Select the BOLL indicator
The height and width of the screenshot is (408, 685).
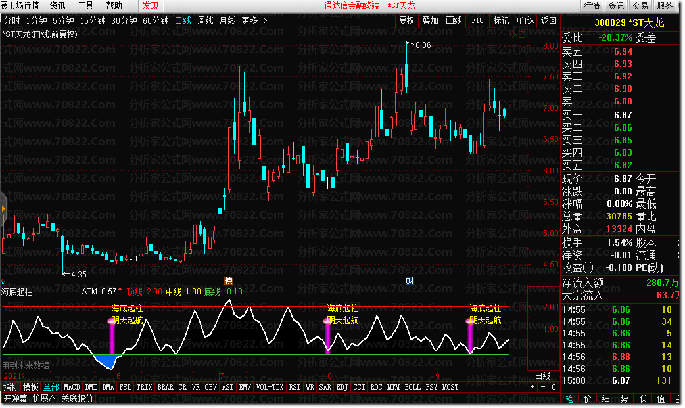pyautogui.click(x=412, y=386)
